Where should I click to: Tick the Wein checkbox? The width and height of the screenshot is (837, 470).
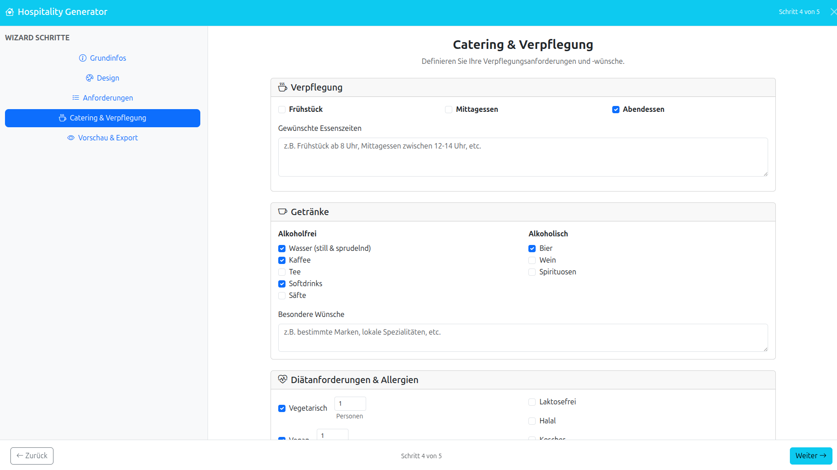point(532,260)
